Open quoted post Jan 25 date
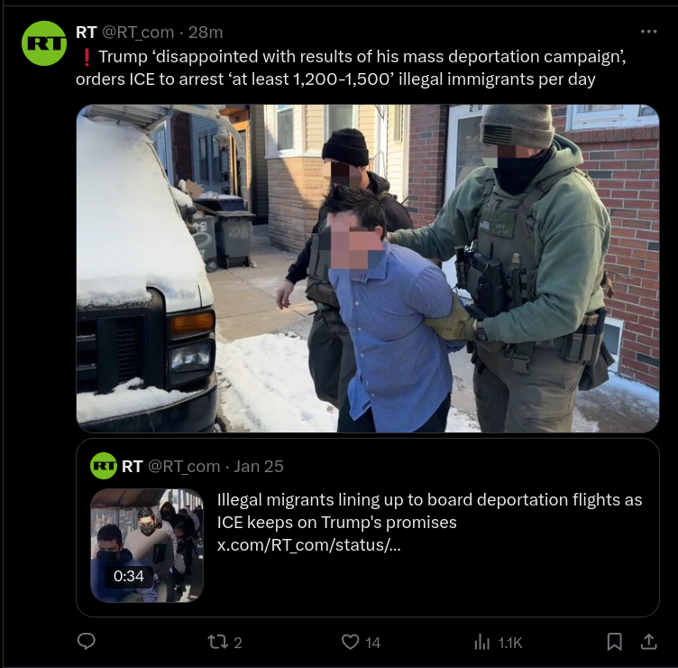The height and width of the screenshot is (668, 678). pos(259,467)
